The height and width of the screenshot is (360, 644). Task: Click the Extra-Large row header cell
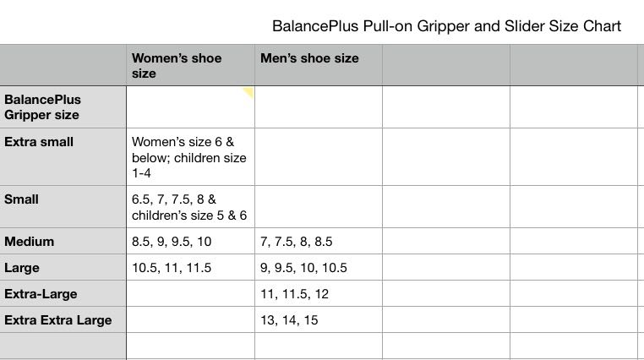point(63,294)
